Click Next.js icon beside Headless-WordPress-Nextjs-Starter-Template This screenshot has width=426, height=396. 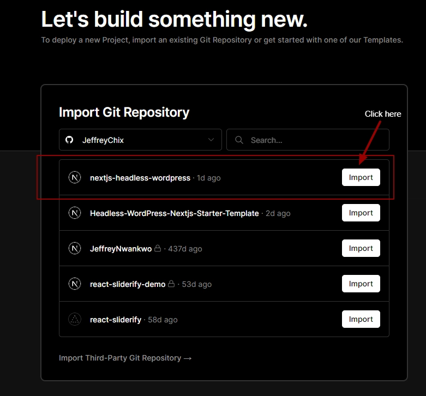coord(75,213)
